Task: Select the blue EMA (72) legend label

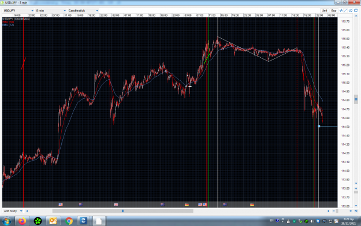Action: (8, 25)
